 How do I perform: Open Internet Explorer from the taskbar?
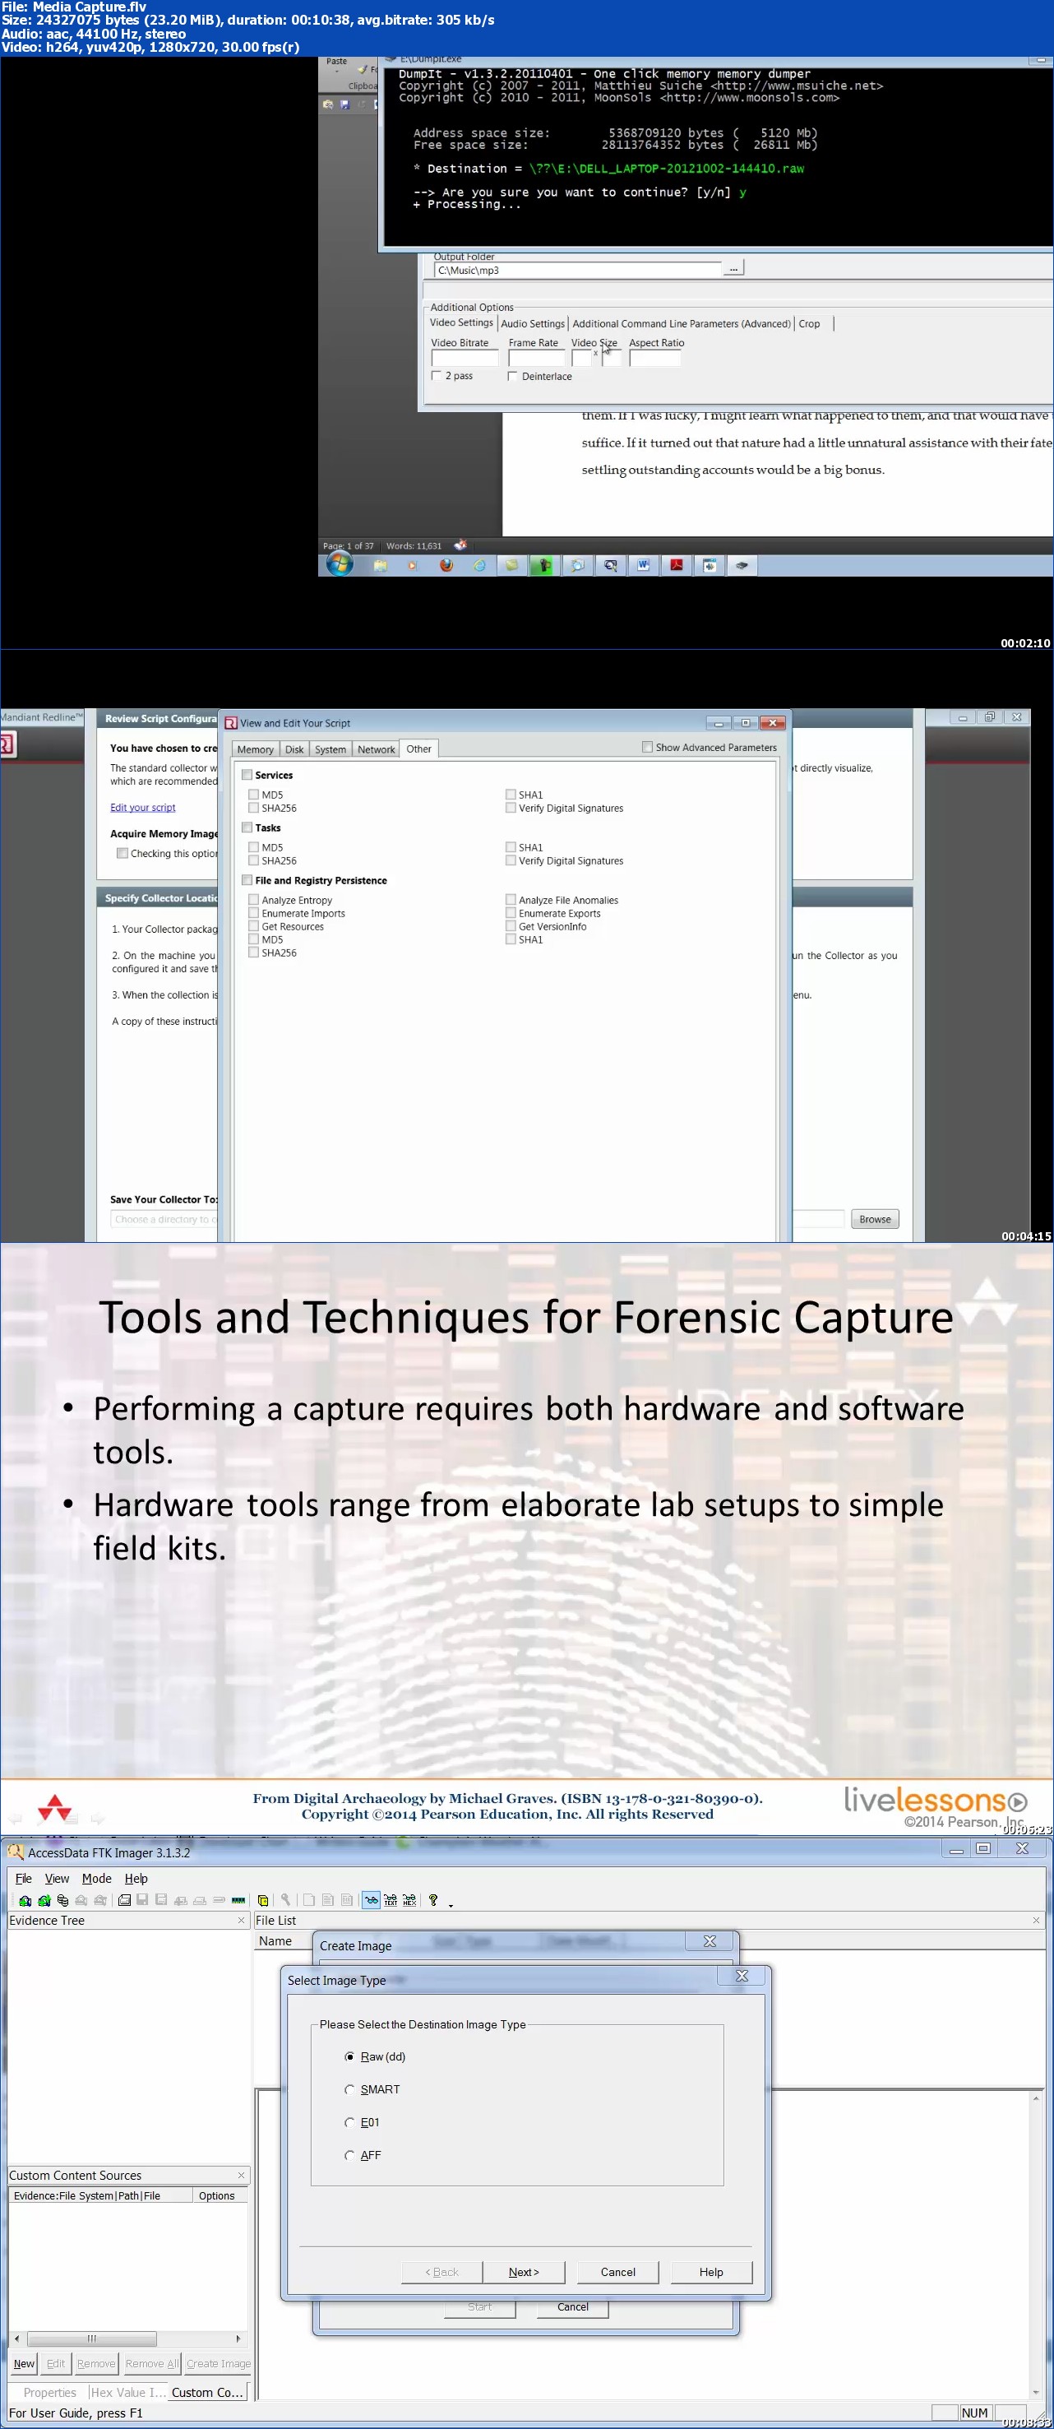pyautogui.click(x=479, y=565)
